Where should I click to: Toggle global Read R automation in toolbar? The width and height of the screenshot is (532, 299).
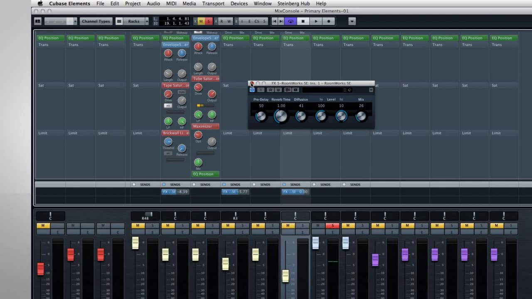(x=222, y=21)
